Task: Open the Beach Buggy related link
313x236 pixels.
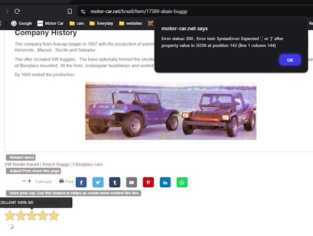Action: coord(56,164)
